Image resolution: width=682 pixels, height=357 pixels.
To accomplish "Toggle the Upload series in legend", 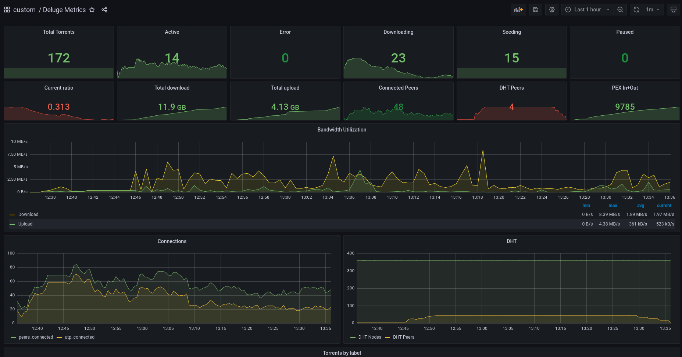I will pos(25,224).
